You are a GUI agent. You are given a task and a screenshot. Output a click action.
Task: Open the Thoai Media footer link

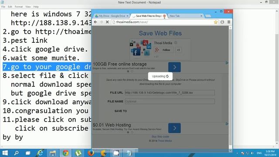tap(165, 141)
